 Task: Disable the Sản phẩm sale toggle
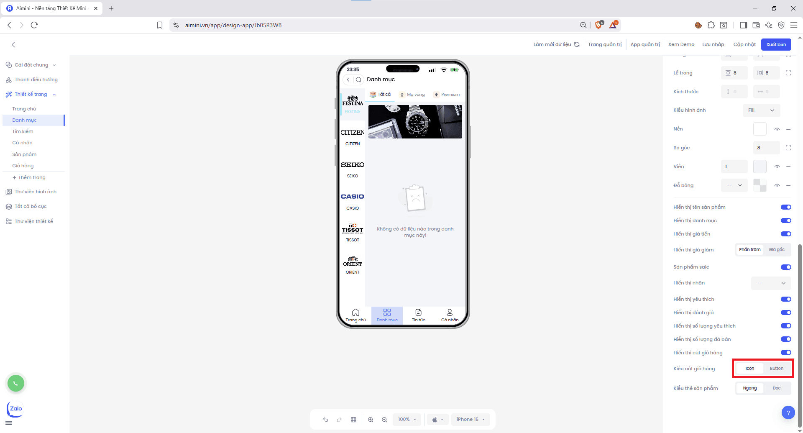(785, 267)
